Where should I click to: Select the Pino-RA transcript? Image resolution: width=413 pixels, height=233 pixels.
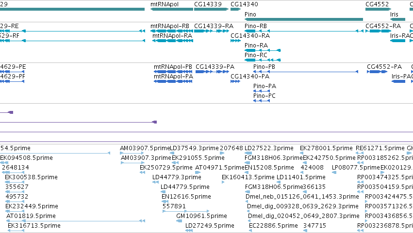tap(263, 50)
